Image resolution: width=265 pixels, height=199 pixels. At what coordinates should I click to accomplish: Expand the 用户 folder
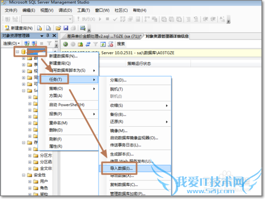click(30, 182)
